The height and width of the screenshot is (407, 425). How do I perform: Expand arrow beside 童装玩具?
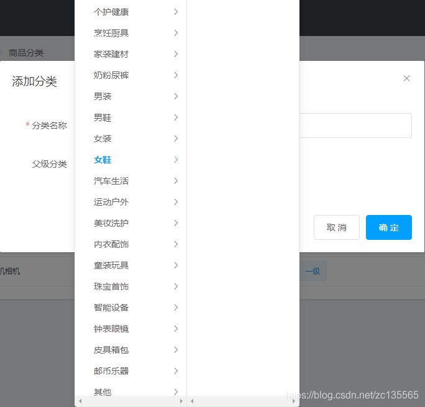pos(176,265)
